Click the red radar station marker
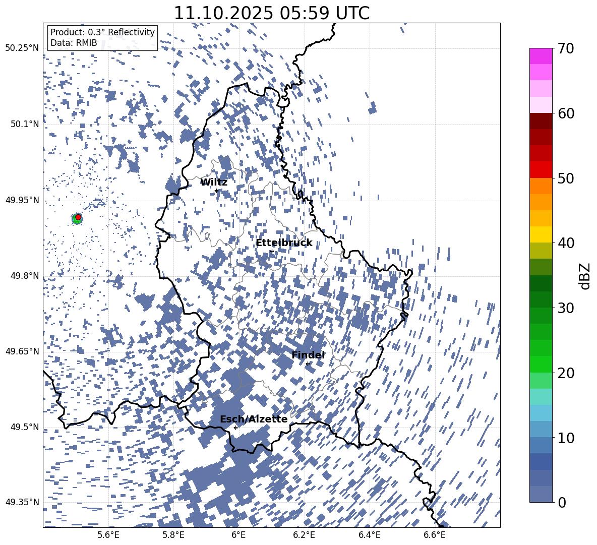The height and width of the screenshot is (545, 597). coord(78,217)
